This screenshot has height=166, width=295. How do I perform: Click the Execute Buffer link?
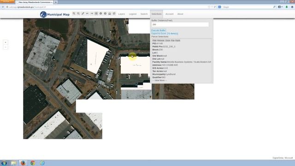tap(159, 30)
